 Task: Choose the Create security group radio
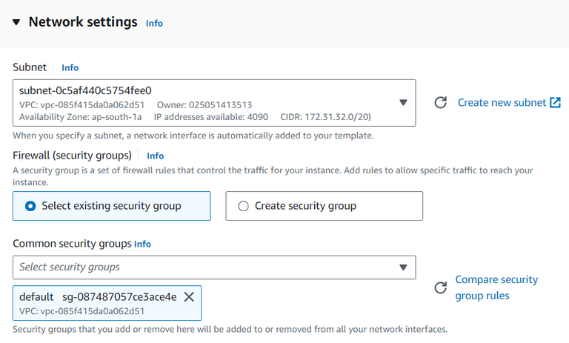point(243,206)
